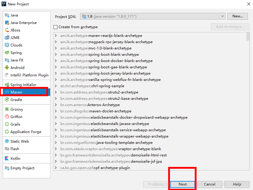The width and height of the screenshot is (253, 190).
Task: Choose Kotlin project type
Action: click(x=27, y=158)
